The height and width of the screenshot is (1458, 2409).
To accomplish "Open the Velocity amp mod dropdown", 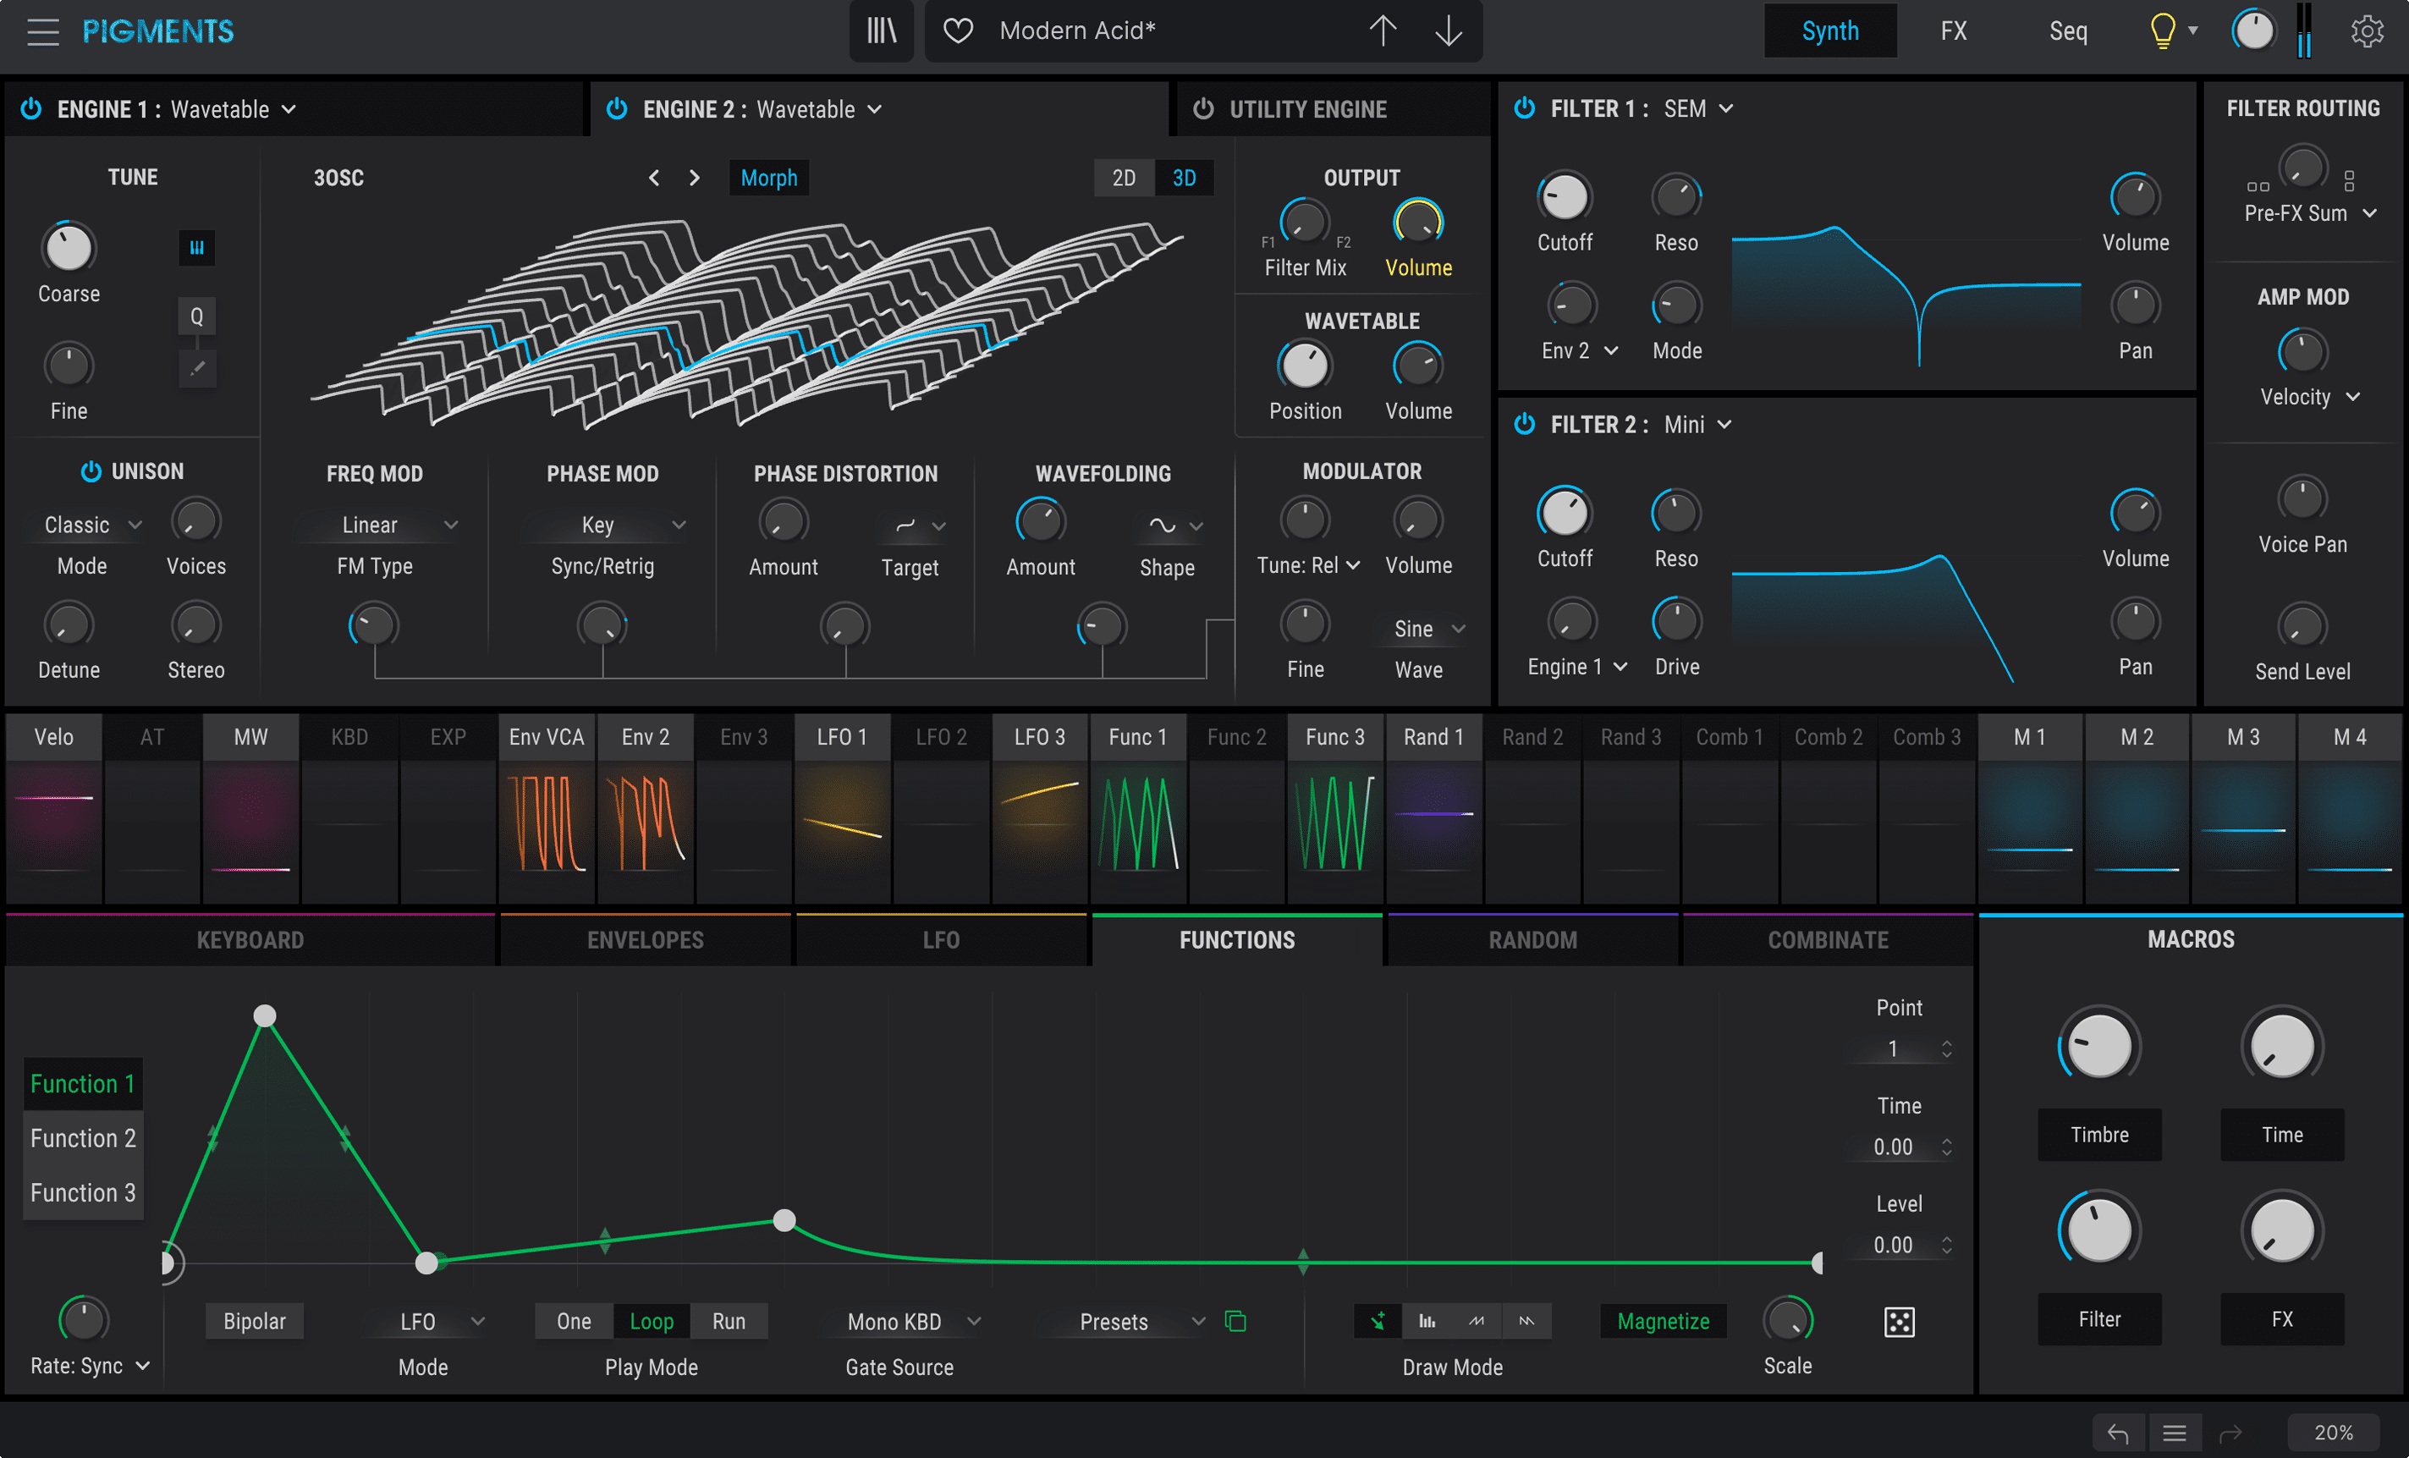I will pos(2309,397).
